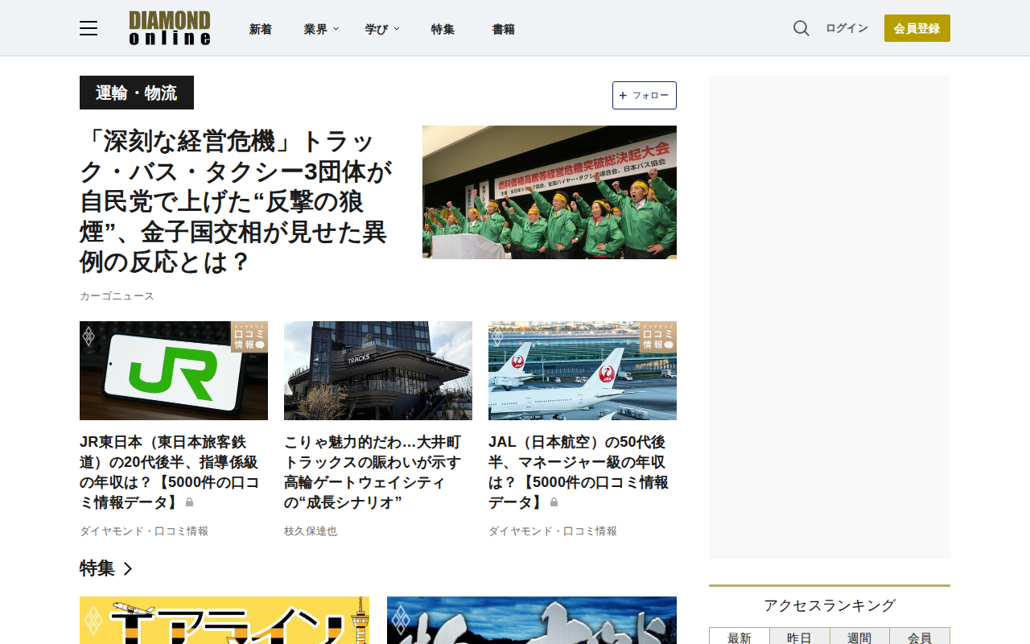Select the 週間 ranking tab
The image size is (1030, 644).
click(x=859, y=637)
